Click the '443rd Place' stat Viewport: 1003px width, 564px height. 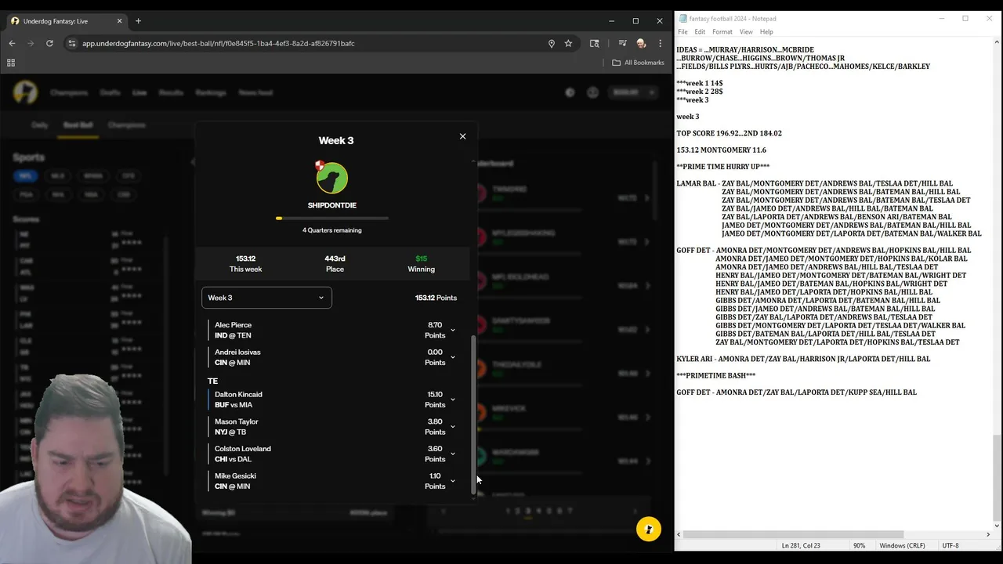pos(335,263)
